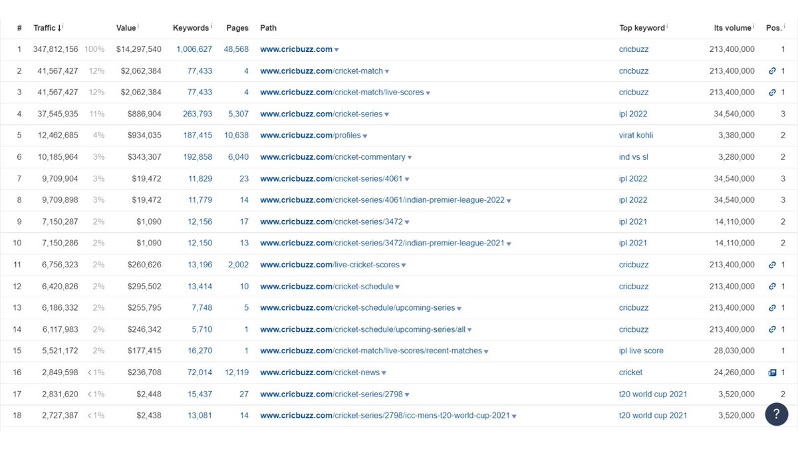The width and height of the screenshot is (798, 449).
Task: Open top keyword 't20 world cup 2021' row 17
Action: click(x=653, y=394)
